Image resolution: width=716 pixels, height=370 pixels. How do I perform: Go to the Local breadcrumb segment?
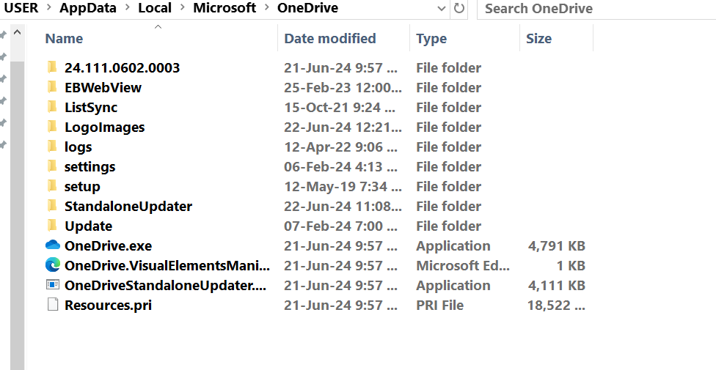point(155,8)
